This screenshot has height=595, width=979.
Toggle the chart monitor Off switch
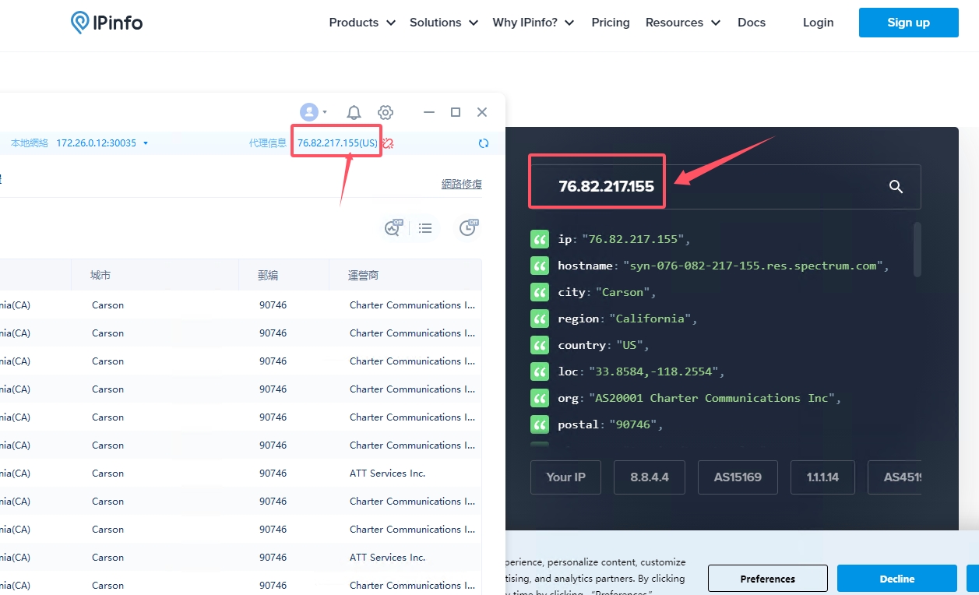pos(393,227)
